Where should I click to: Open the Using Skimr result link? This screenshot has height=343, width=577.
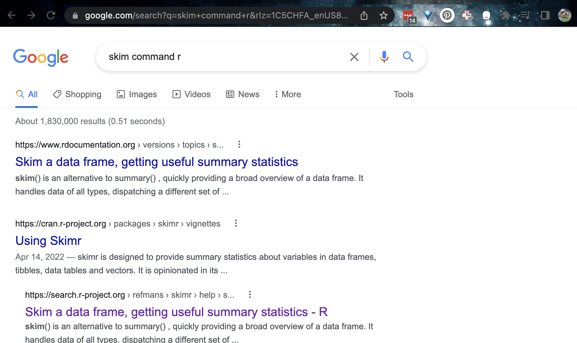[48, 241]
